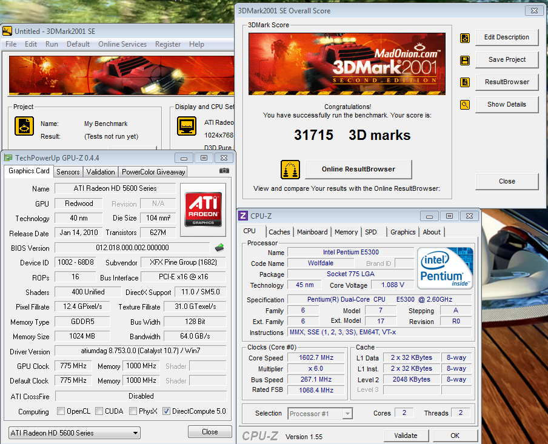548x444 pixels.
Task: Click the Validate button in CPU-Z
Action: click(406, 436)
